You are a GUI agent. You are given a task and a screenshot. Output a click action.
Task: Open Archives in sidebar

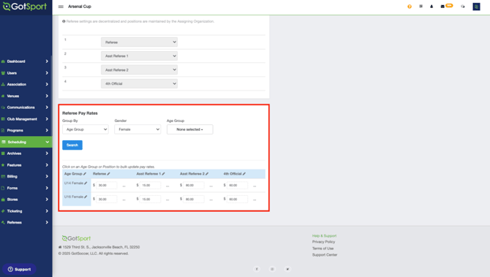pyautogui.click(x=26, y=153)
